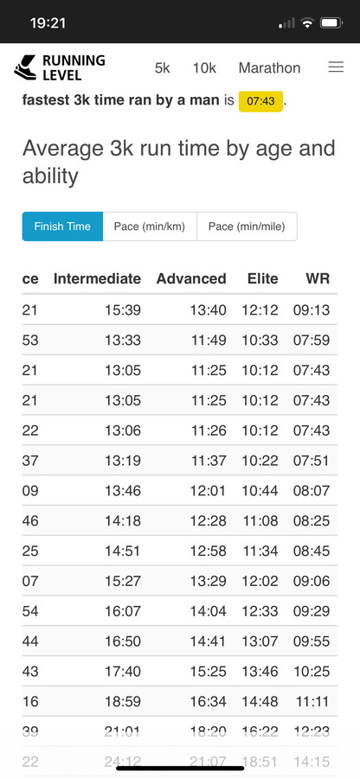Select the 09:13 WR time cell
360x778 pixels.
click(312, 310)
